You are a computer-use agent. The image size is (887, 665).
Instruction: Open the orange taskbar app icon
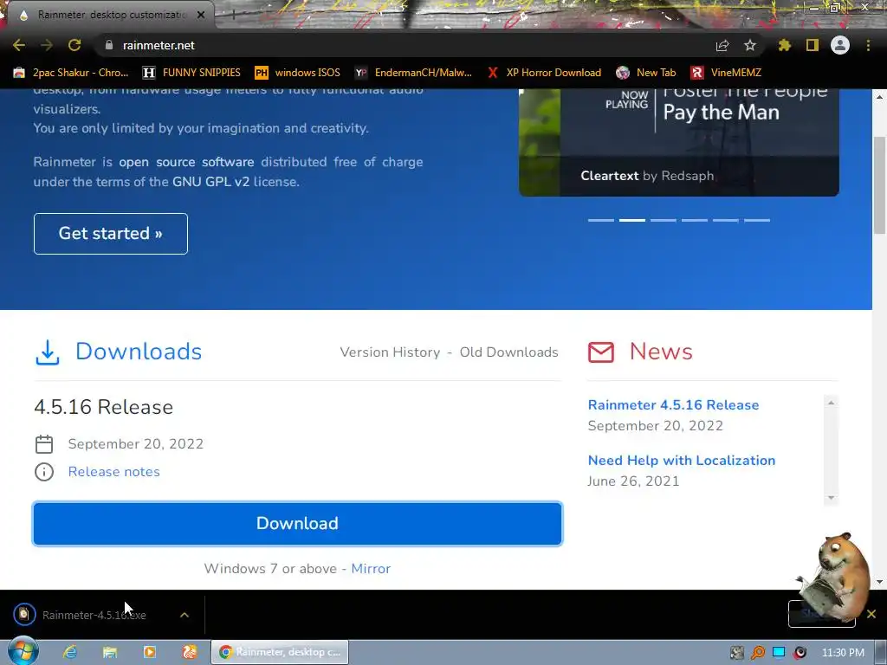[x=190, y=652]
